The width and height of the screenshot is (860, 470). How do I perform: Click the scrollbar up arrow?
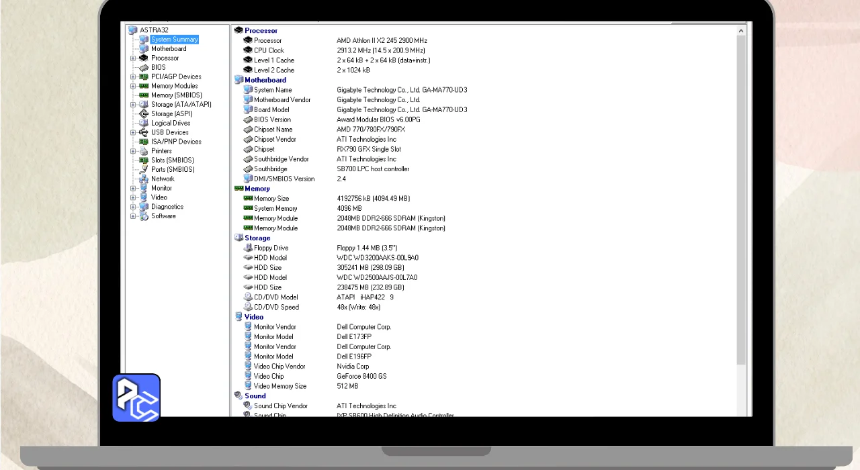(x=742, y=31)
